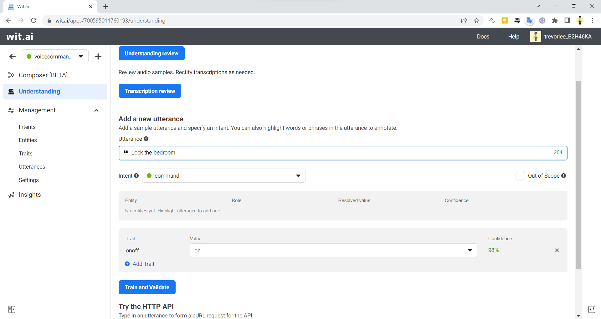
Task: Click the plus icon to create new app
Action: click(98, 57)
